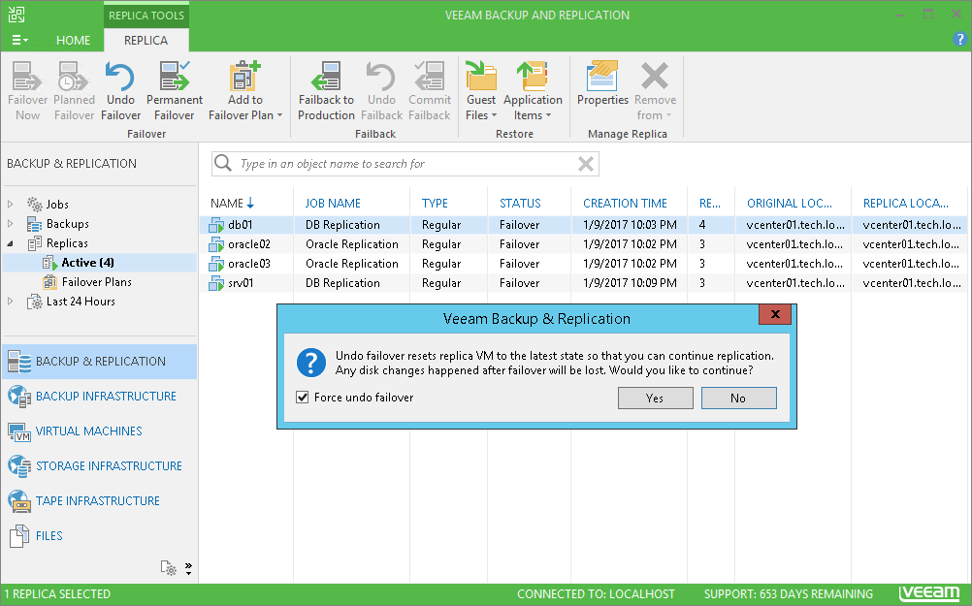Select the db01 replica row
Screen dimensions: 972x606
(x=583, y=224)
